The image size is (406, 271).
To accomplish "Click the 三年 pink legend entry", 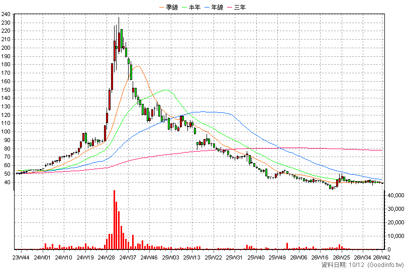I will coord(236,7).
